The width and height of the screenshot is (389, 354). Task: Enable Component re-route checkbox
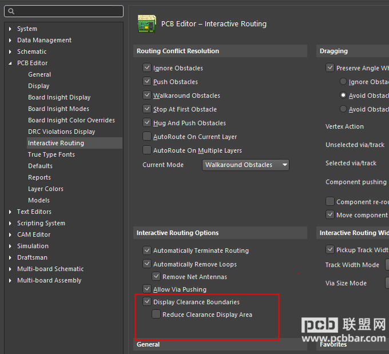[x=330, y=201]
